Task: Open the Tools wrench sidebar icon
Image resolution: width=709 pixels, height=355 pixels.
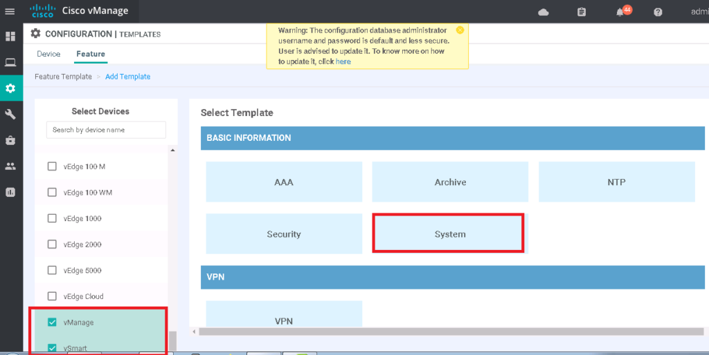Action: pyautogui.click(x=10, y=115)
